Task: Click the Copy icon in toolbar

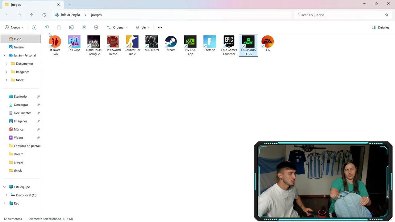Action: click(47, 27)
